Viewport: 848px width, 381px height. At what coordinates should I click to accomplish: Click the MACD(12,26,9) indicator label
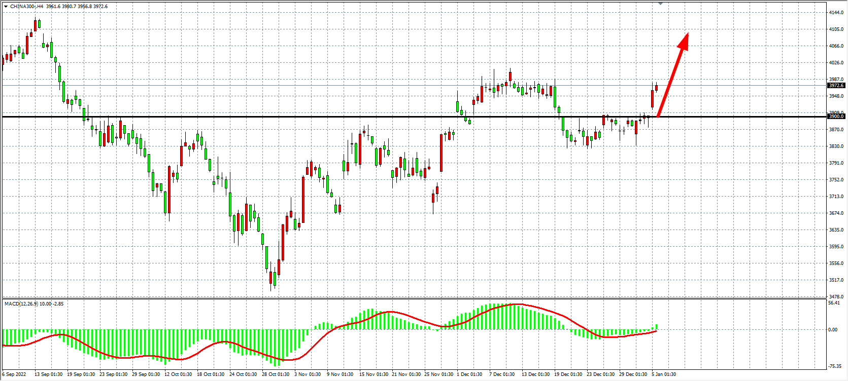point(21,303)
